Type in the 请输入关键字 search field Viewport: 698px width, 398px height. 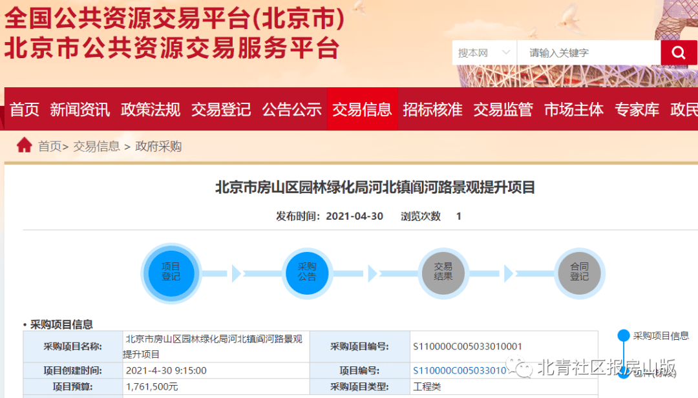[588, 53]
